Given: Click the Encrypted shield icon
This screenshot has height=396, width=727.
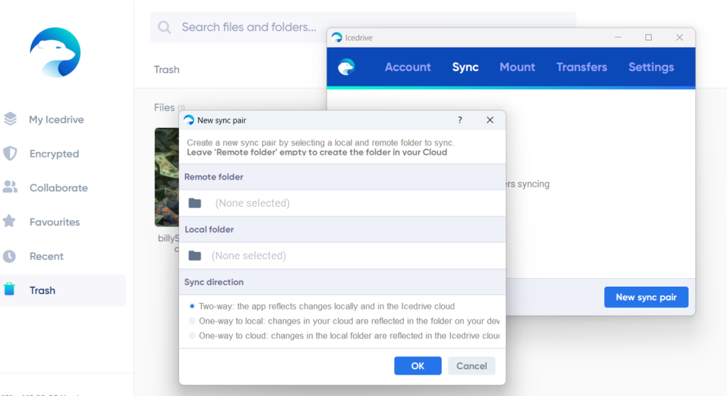Looking at the screenshot, I should pos(10,153).
